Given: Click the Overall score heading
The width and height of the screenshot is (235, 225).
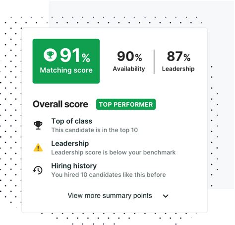Looking at the screenshot, I should click(x=60, y=104).
